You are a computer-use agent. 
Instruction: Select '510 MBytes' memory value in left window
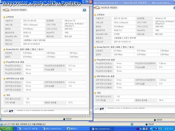click(x=28, y=29)
